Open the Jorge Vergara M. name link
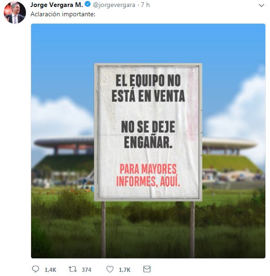This screenshot has width=270, height=276. [57, 5]
